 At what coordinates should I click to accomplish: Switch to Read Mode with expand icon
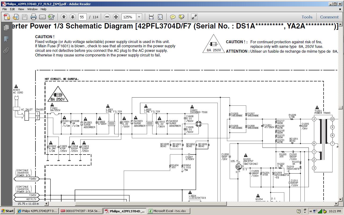194,17
